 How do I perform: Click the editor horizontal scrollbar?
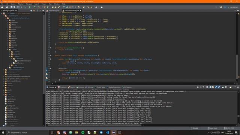pos(144,83)
